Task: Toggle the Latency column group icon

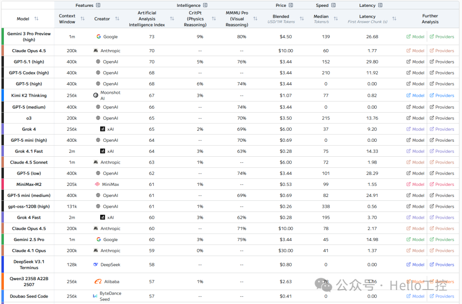Action: coord(380,5)
